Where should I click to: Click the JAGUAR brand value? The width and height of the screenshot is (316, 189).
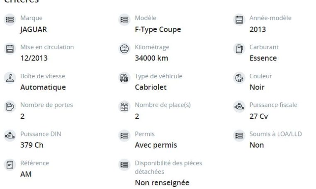pos(34,29)
